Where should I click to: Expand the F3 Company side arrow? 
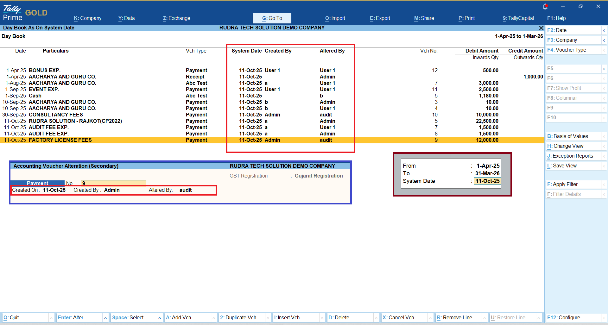(x=604, y=40)
